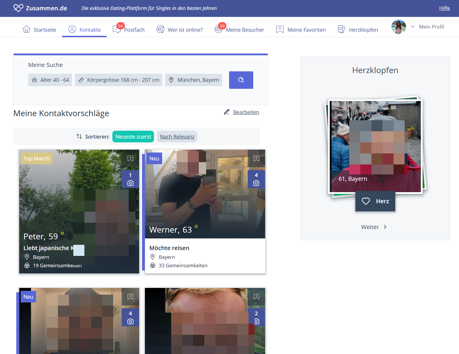Open the Herzklopfen photo of 61, Bayern
The height and width of the screenshot is (354, 459).
tap(375, 146)
